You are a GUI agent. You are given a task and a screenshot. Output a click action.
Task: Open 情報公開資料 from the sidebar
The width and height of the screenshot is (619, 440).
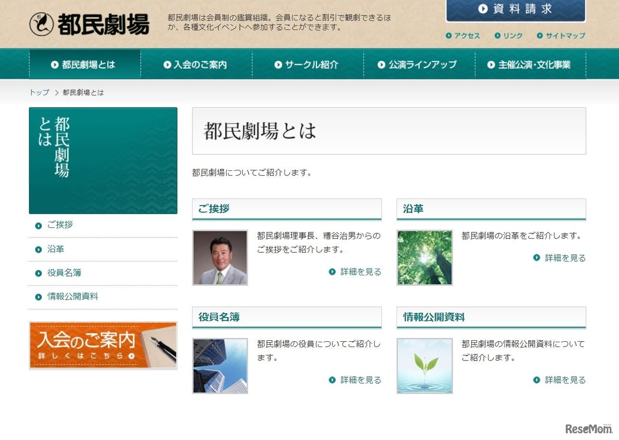pos(72,296)
